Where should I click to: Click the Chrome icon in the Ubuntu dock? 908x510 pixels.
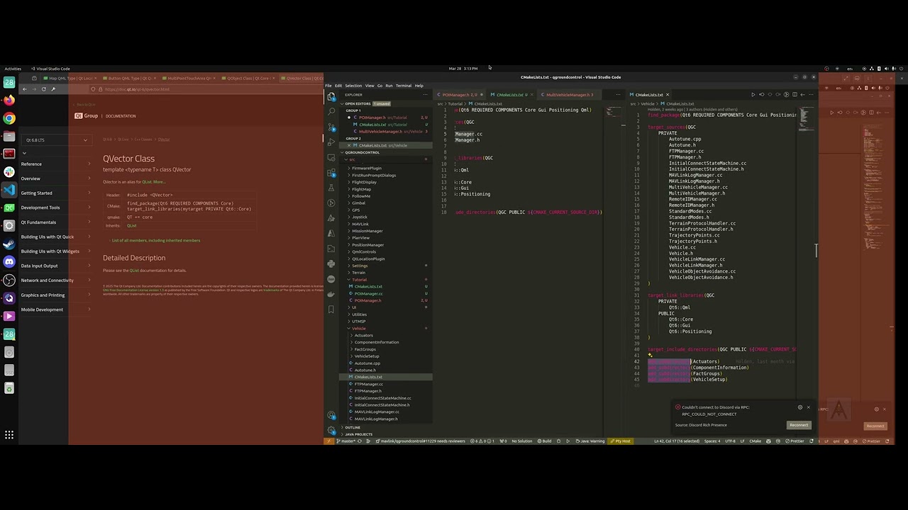point(9,118)
